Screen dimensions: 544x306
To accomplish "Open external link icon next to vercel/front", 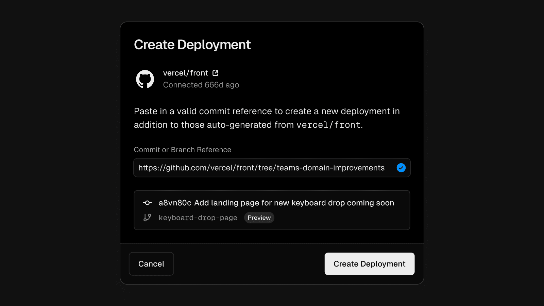I will pos(216,73).
